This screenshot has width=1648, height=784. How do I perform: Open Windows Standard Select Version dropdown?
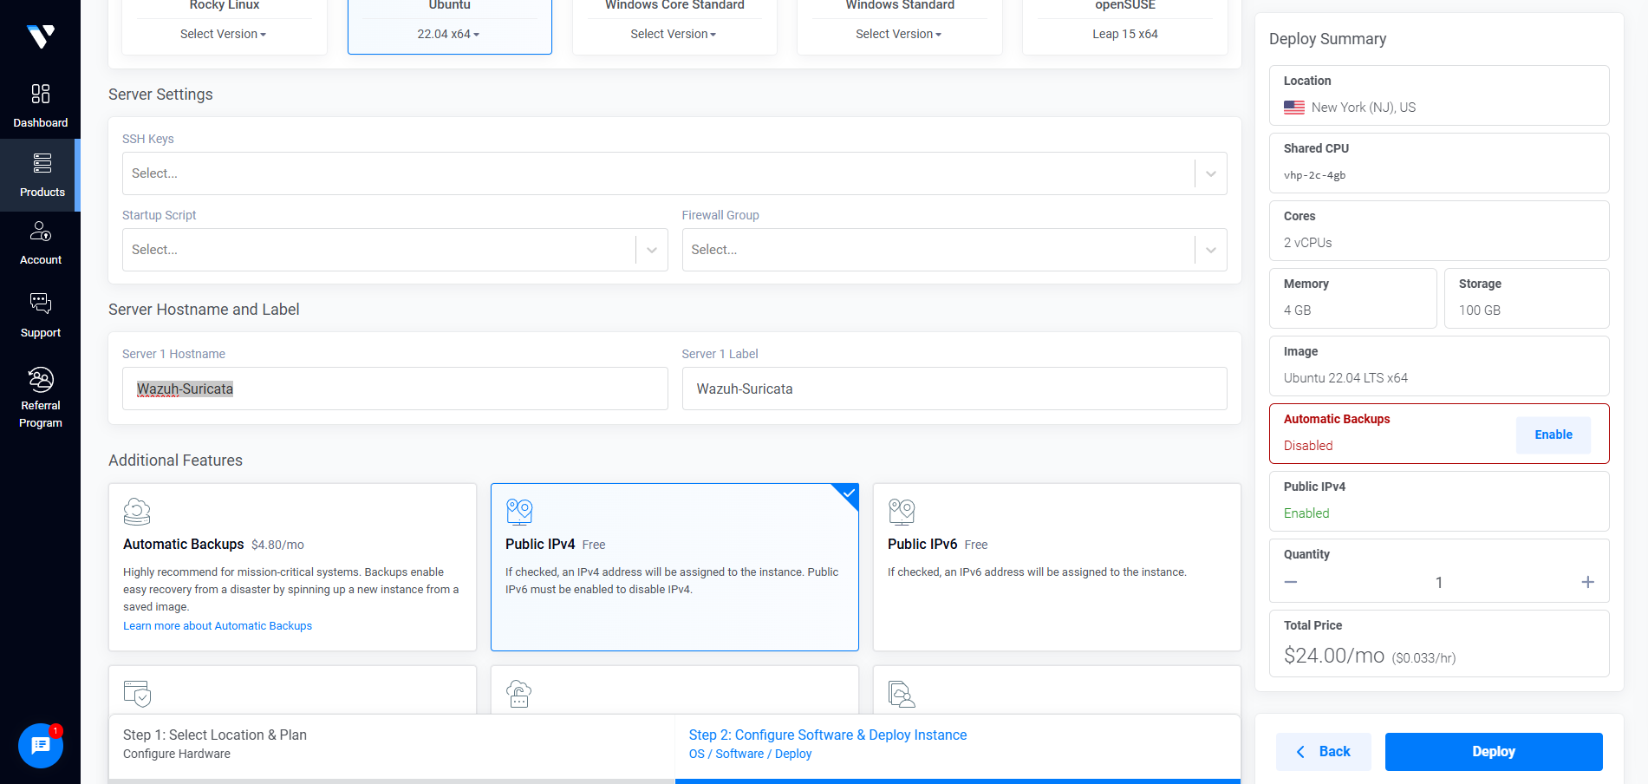click(x=899, y=34)
